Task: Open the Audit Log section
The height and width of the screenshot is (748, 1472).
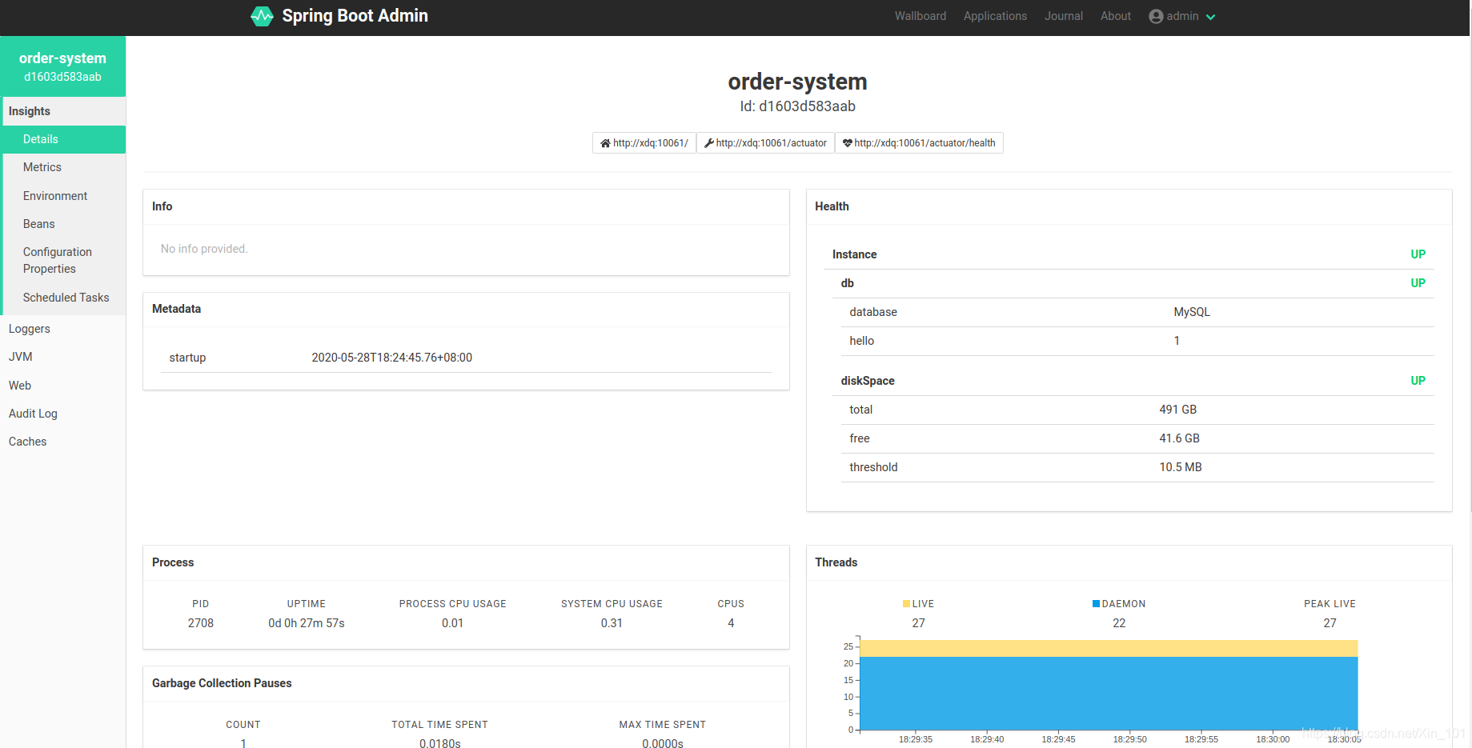Action: pos(62,414)
